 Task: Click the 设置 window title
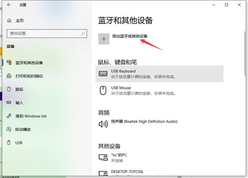[x=23, y=5]
